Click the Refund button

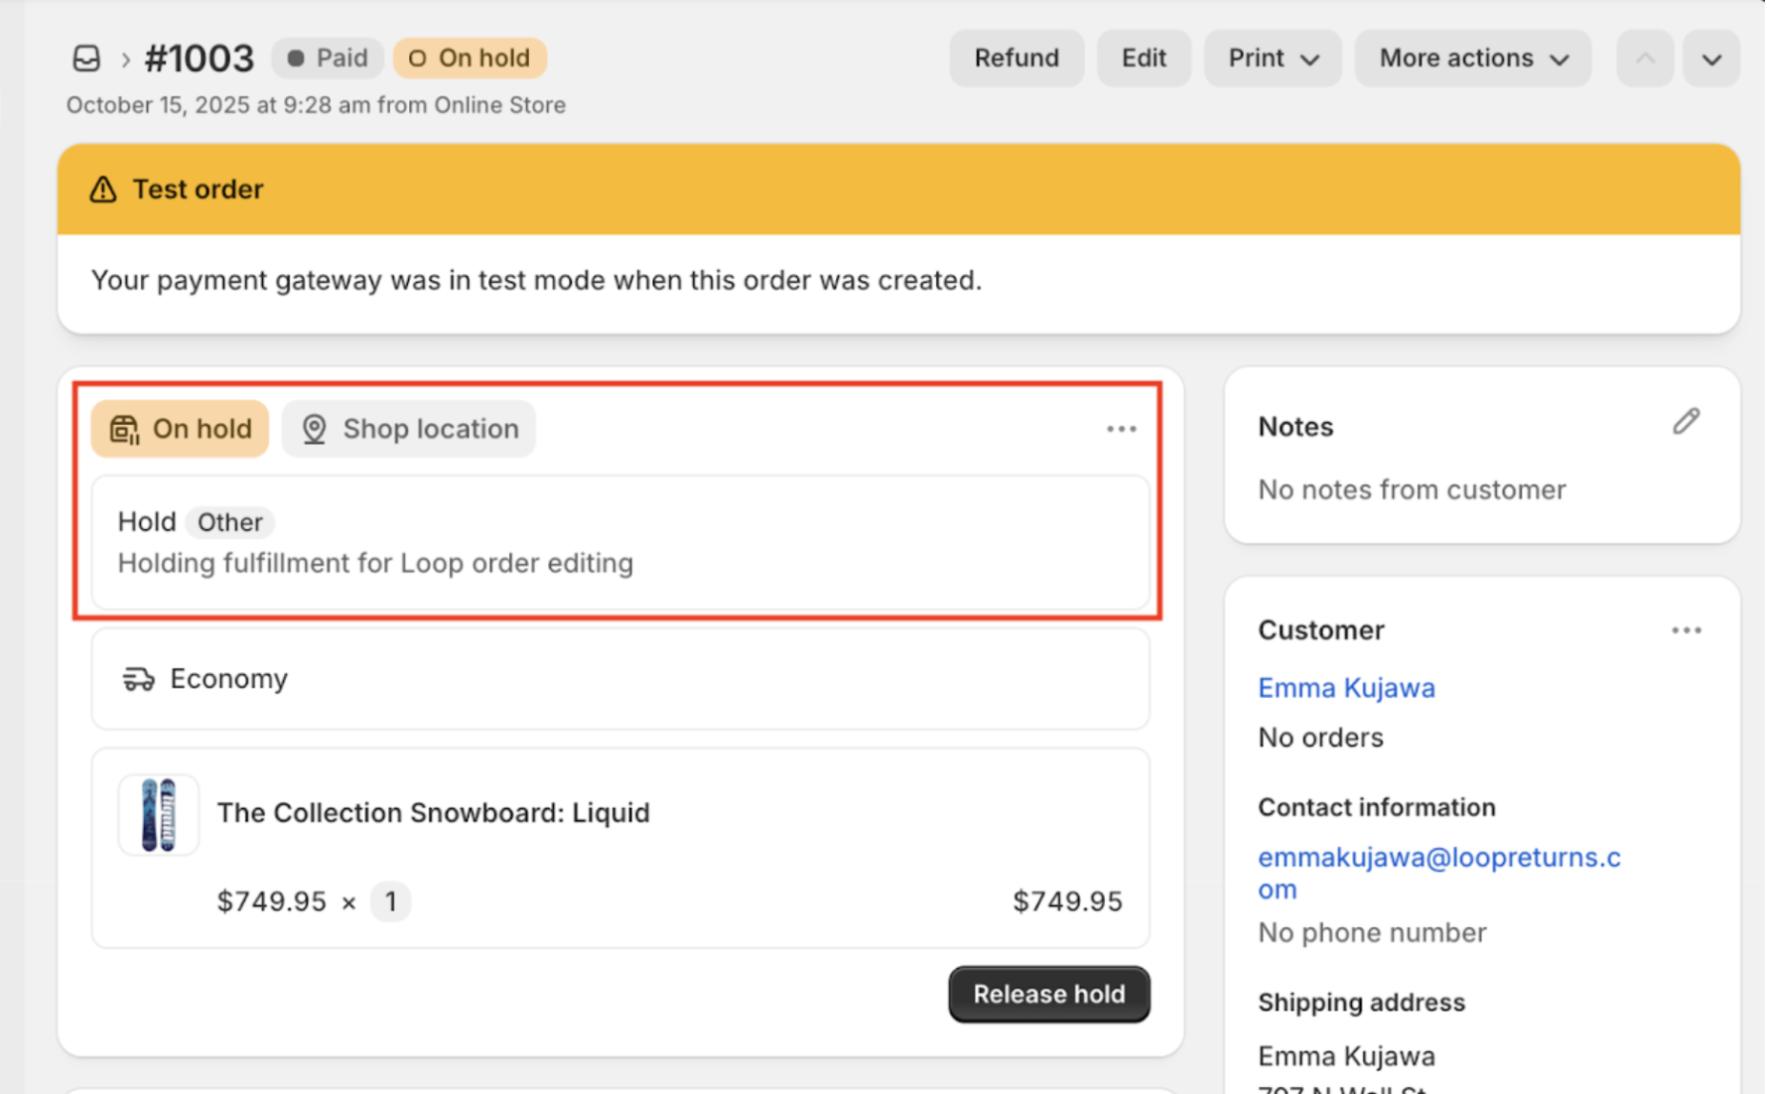1017,59
